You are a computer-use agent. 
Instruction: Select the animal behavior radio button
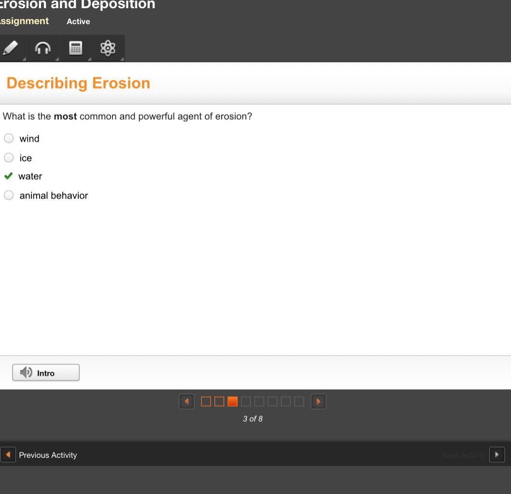tap(9, 195)
